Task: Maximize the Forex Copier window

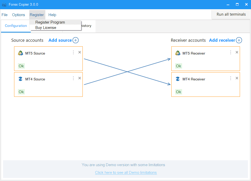Action: coord(237,5)
